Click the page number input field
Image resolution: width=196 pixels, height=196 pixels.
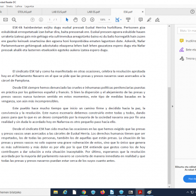click(49, 20)
